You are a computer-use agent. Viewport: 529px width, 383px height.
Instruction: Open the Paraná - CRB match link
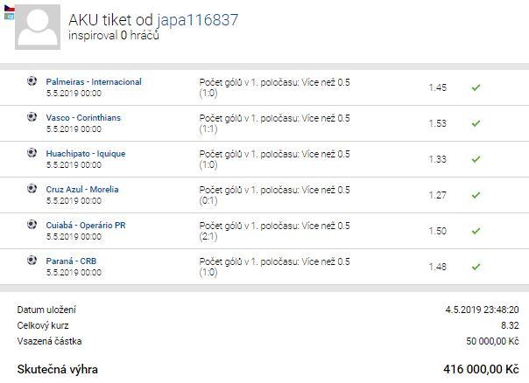(71, 261)
